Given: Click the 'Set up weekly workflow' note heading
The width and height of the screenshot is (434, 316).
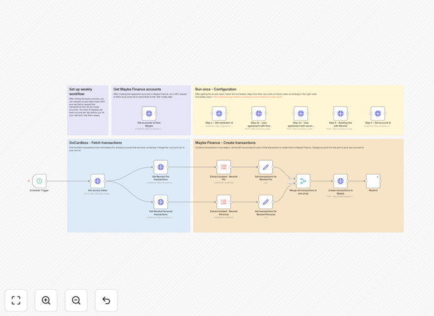Looking at the screenshot, I should click(x=80, y=91).
